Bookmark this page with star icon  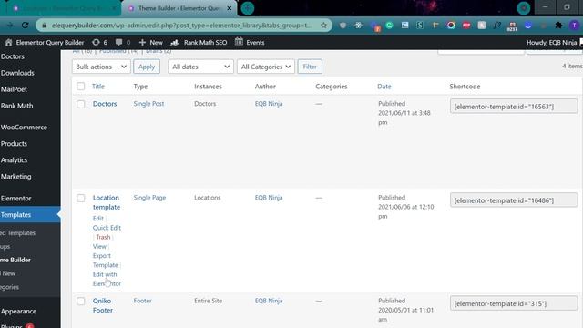(324, 26)
